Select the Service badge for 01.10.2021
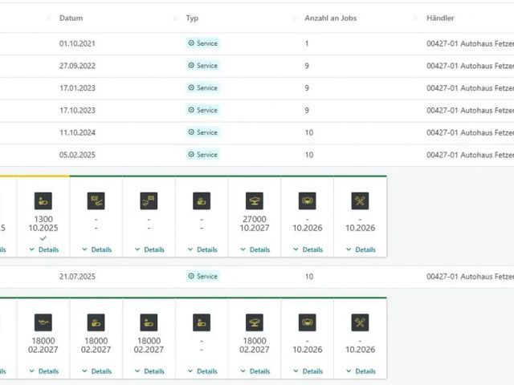 (202, 43)
